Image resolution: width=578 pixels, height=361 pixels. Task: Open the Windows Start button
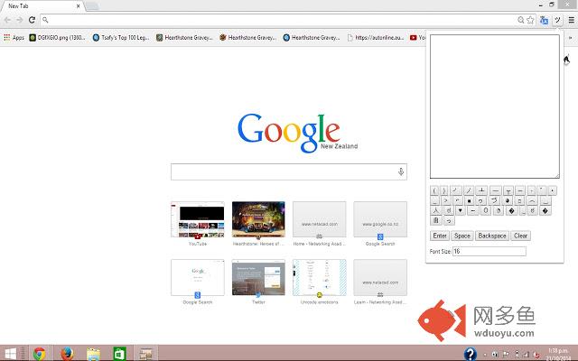[10, 354]
